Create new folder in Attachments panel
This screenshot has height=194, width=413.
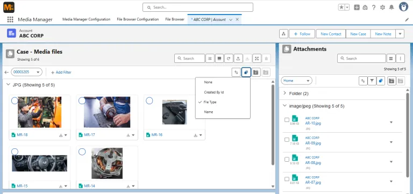pos(391,81)
